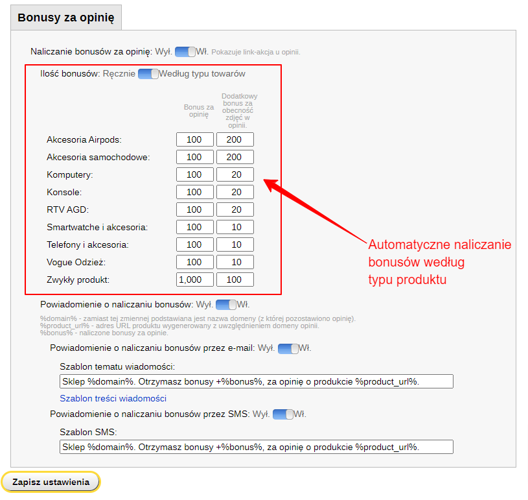The height and width of the screenshot is (500, 528).
Task: Click Akcesoria samochodowe photo bonus field
Action: (235, 157)
